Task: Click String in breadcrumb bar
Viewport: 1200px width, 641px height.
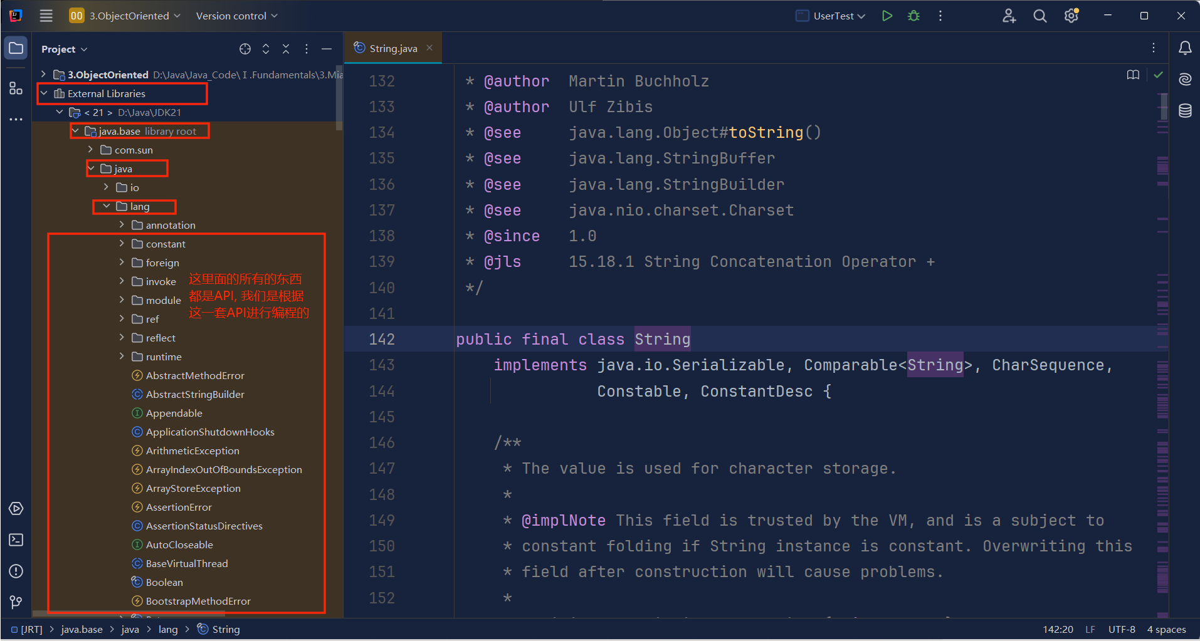Action: (219, 629)
